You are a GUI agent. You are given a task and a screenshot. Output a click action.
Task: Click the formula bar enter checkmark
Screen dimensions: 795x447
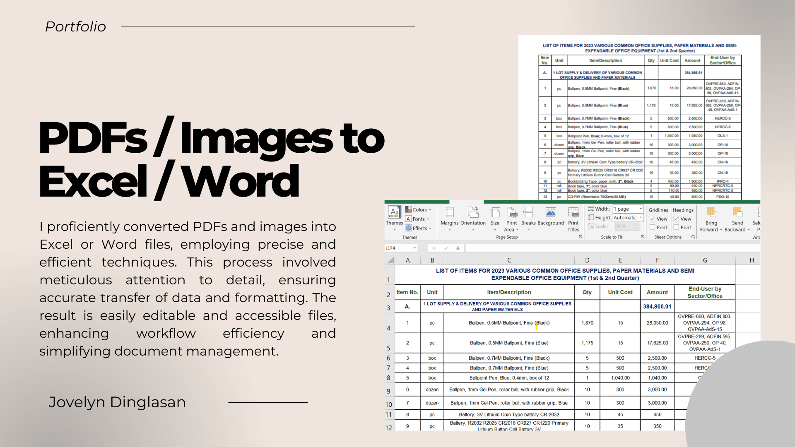click(446, 248)
